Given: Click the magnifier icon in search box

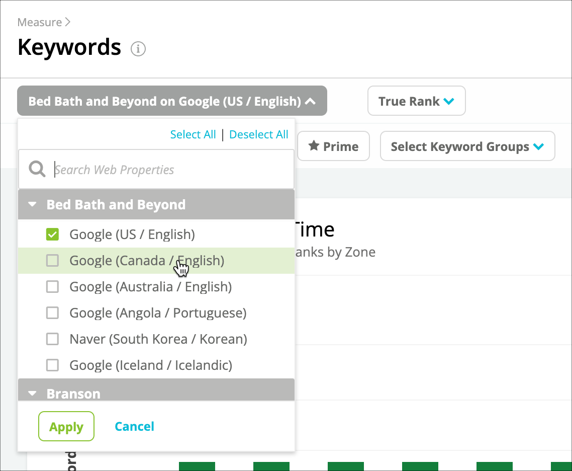Looking at the screenshot, I should coord(37,169).
